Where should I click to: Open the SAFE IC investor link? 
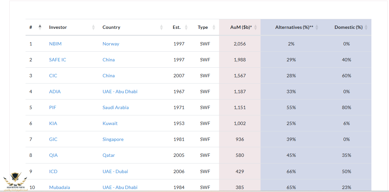(x=57, y=60)
